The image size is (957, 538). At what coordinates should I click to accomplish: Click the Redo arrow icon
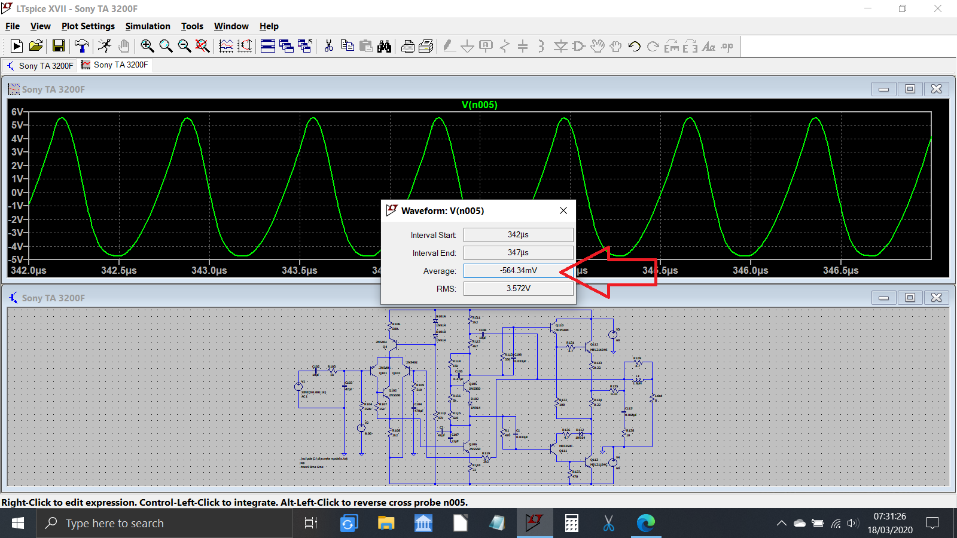click(653, 46)
